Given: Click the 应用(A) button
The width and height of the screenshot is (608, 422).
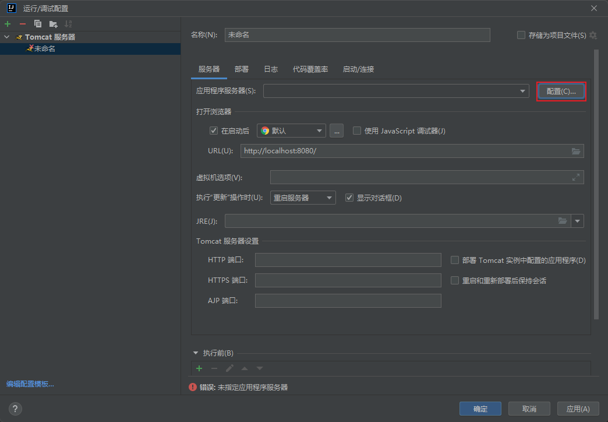Looking at the screenshot, I should 578,409.
